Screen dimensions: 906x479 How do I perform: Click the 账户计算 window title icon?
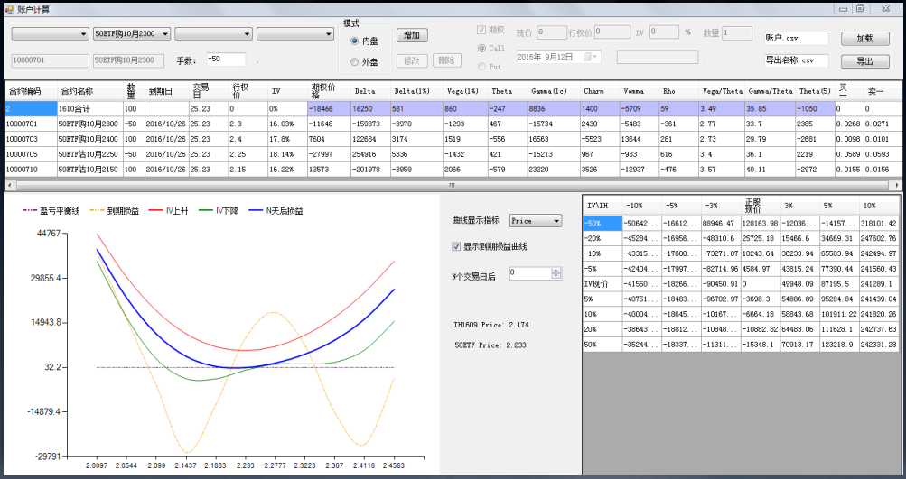tap(9, 9)
